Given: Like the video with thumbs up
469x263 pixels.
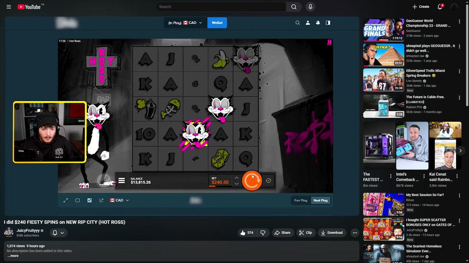Looking at the screenshot, I should click(x=247, y=233).
